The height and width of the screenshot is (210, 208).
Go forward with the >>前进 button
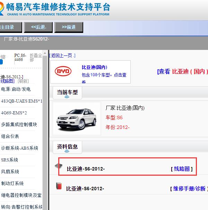tap(69, 27)
